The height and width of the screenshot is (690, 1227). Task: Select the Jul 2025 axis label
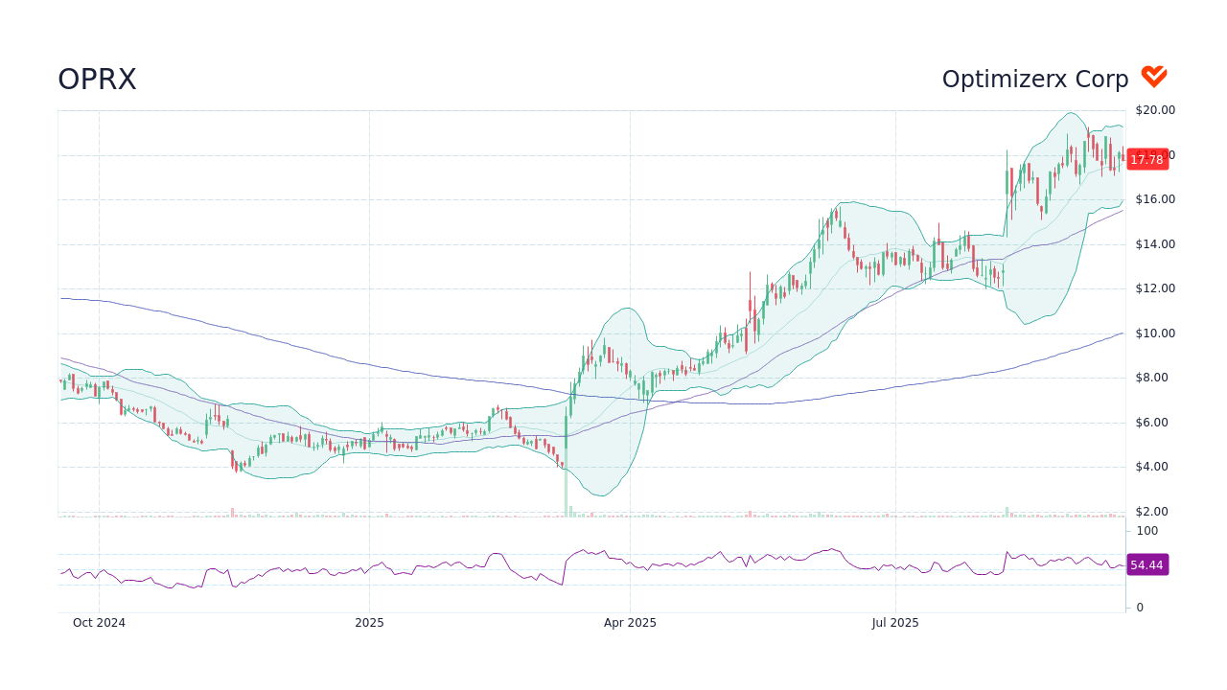tap(896, 622)
